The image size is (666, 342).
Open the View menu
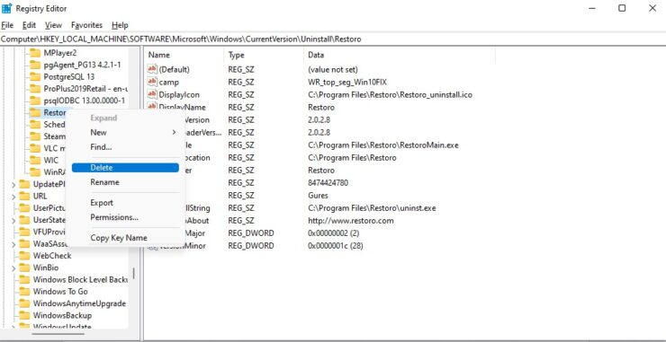click(x=53, y=25)
